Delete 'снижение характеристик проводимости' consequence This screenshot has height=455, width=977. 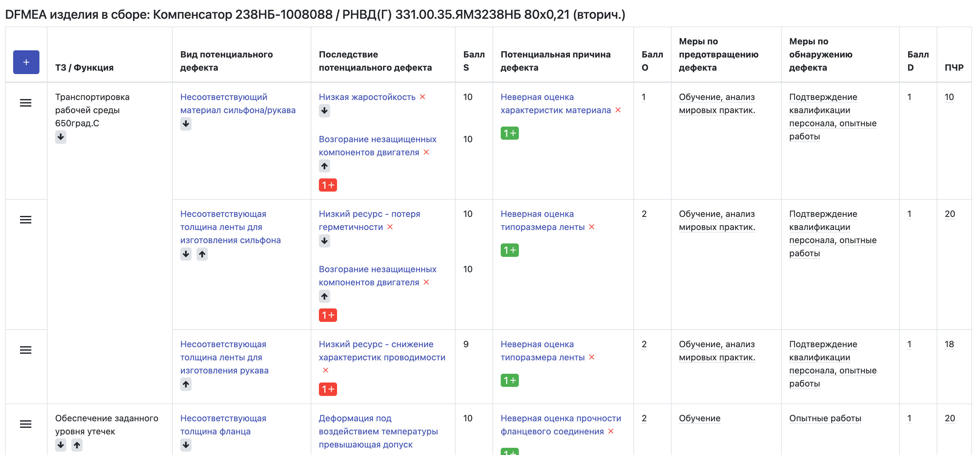pos(325,371)
